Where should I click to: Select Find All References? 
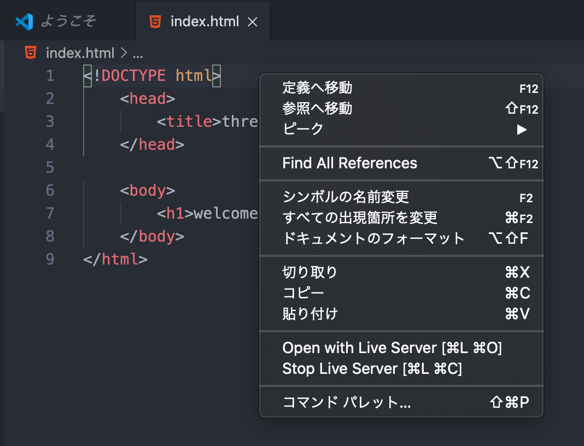pyautogui.click(x=349, y=163)
